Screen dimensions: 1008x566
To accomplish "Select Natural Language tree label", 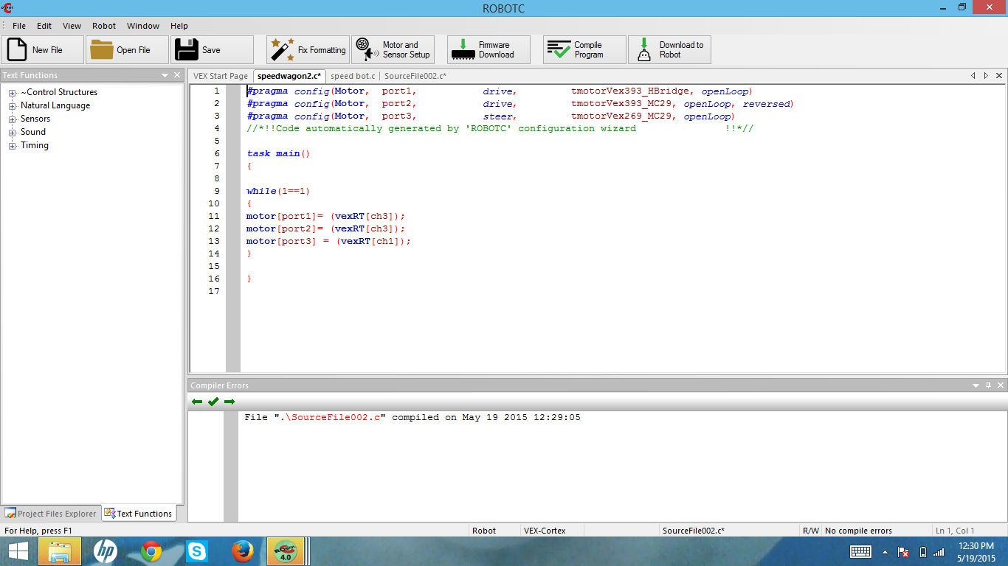I will [x=55, y=105].
